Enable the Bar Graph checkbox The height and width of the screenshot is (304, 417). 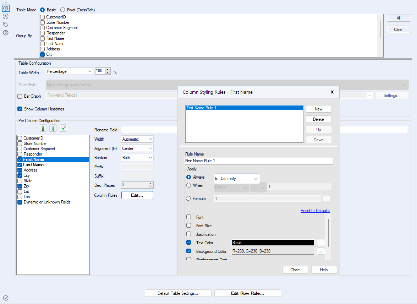click(x=20, y=96)
